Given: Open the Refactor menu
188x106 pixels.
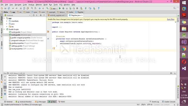Looking at the screenshot, I should click(x=39, y=5).
